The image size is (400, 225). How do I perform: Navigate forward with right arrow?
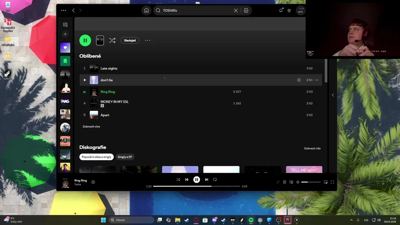click(x=80, y=10)
